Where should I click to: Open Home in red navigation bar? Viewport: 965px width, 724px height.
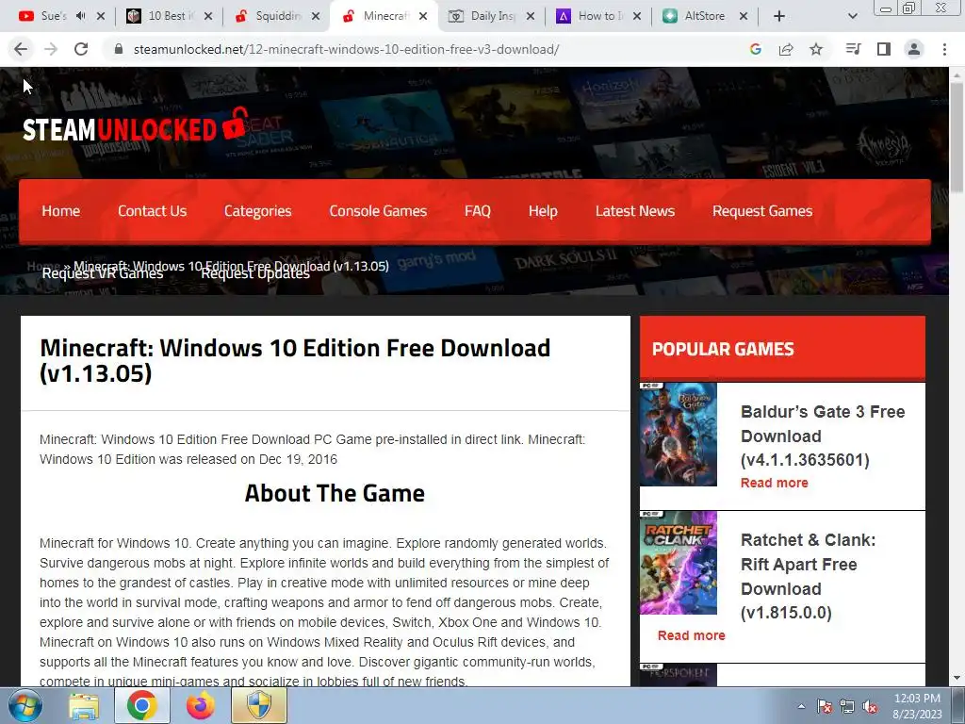61,211
